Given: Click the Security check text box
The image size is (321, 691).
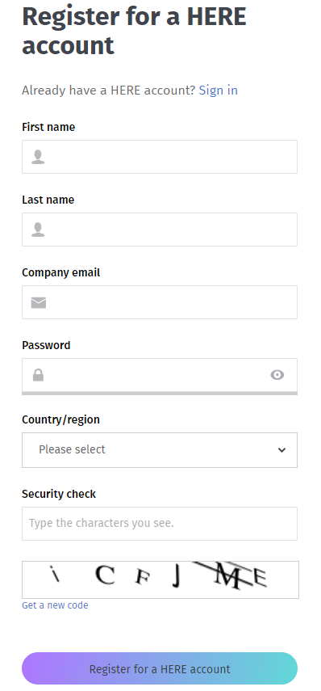Looking at the screenshot, I should coord(160,524).
